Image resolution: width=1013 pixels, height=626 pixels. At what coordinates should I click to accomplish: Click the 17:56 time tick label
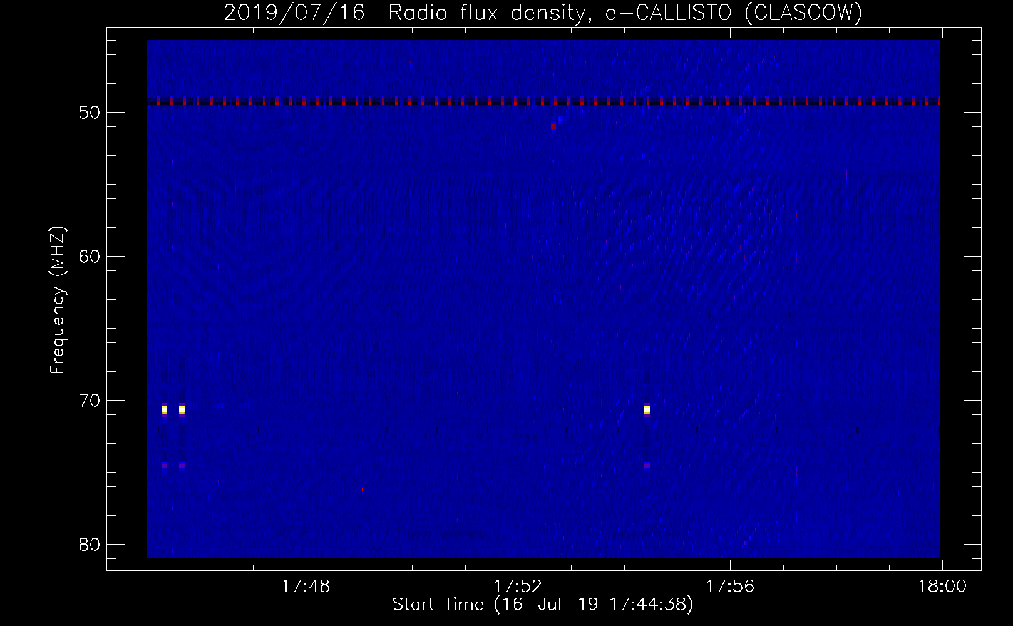730,587
